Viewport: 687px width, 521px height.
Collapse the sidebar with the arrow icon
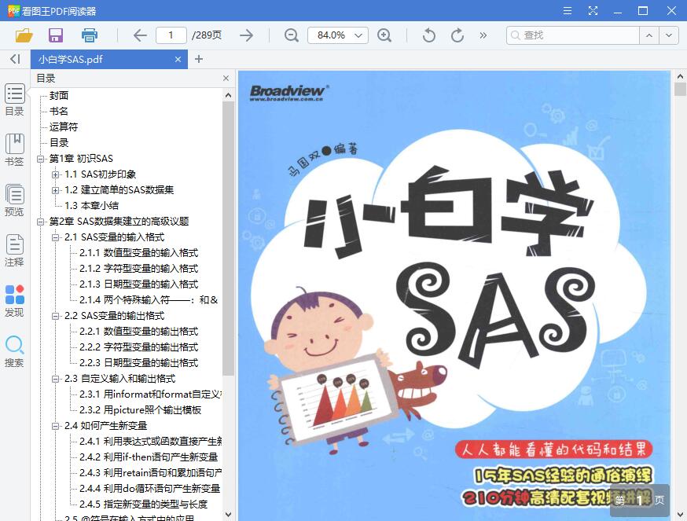point(16,59)
